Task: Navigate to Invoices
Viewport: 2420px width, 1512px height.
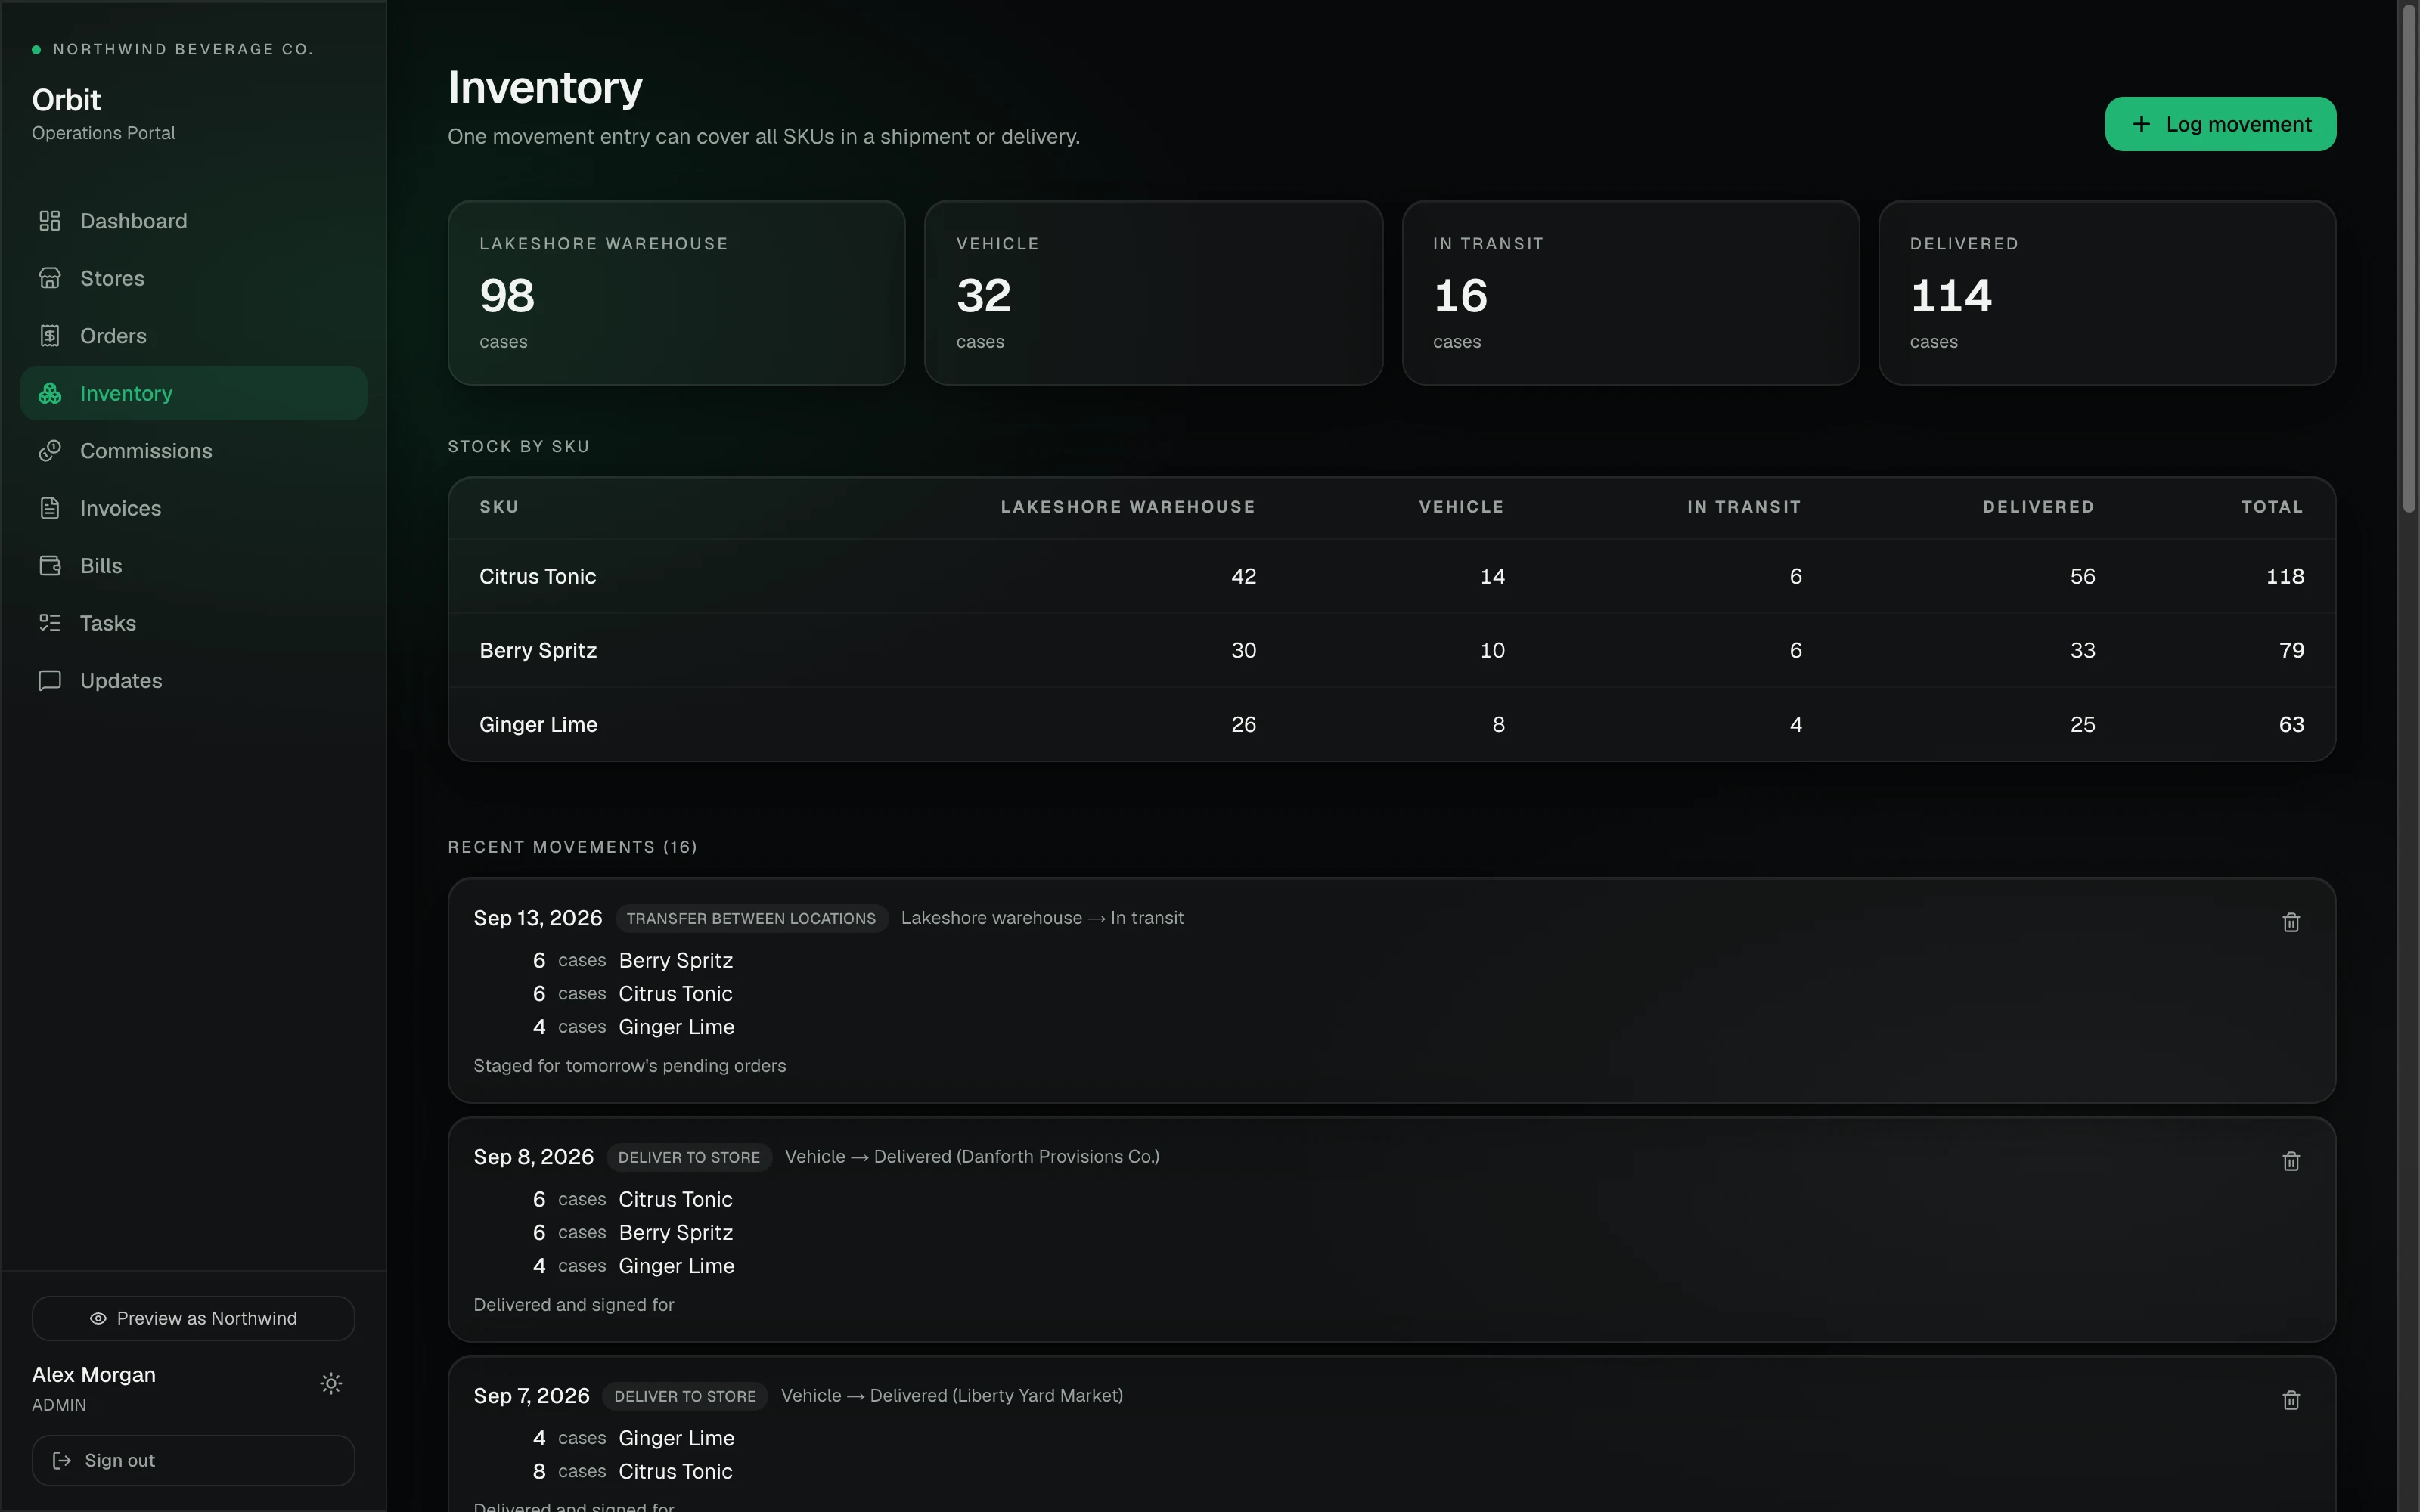Action: click(x=193, y=508)
